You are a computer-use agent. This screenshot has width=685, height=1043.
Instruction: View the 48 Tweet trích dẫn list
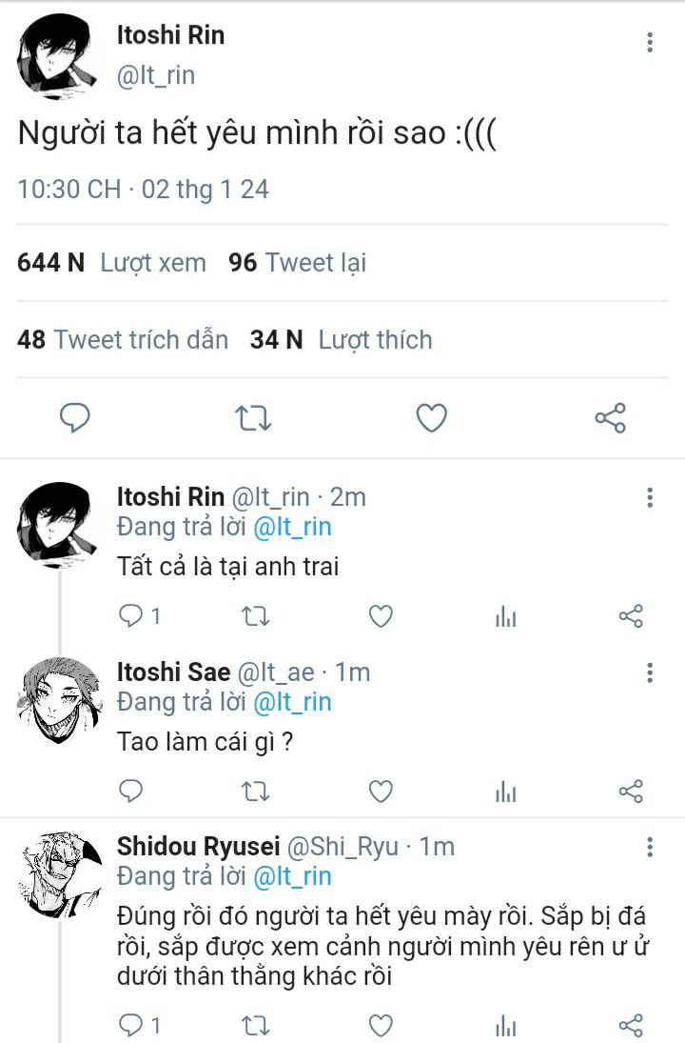[123, 340]
